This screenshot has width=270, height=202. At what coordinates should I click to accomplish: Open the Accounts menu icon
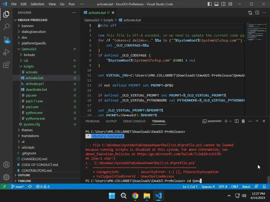point(6,165)
